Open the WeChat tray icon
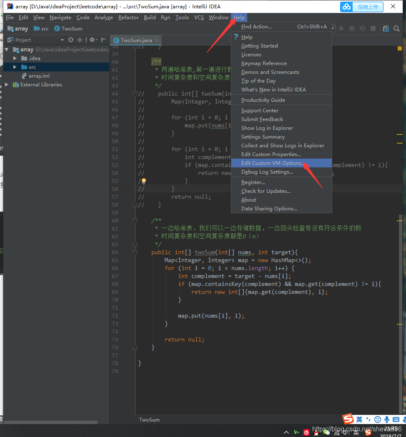 (326, 432)
